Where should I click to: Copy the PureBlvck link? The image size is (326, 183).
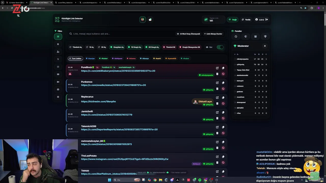click(223, 68)
